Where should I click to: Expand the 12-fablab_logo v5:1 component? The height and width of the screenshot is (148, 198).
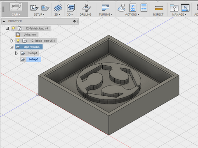click(x=12, y=41)
